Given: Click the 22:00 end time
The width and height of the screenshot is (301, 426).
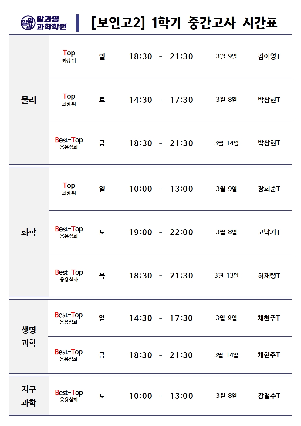Looking at the screenshot, I should coord(181,232).
